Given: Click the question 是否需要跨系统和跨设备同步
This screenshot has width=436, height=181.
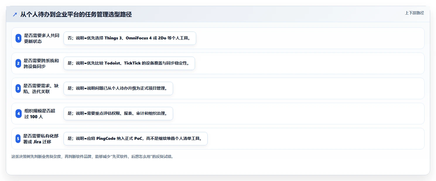Looking at the screenshot, I should [x=41, y=63].
